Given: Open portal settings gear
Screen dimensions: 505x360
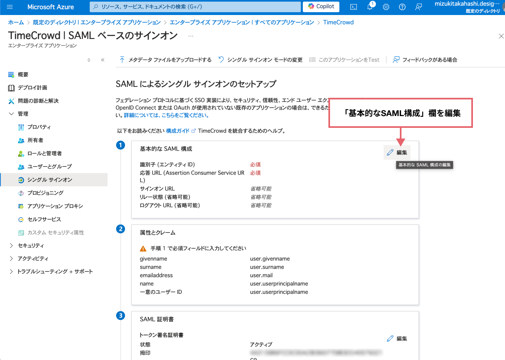Looking at the screenshot, I should (x=386, y=7).
